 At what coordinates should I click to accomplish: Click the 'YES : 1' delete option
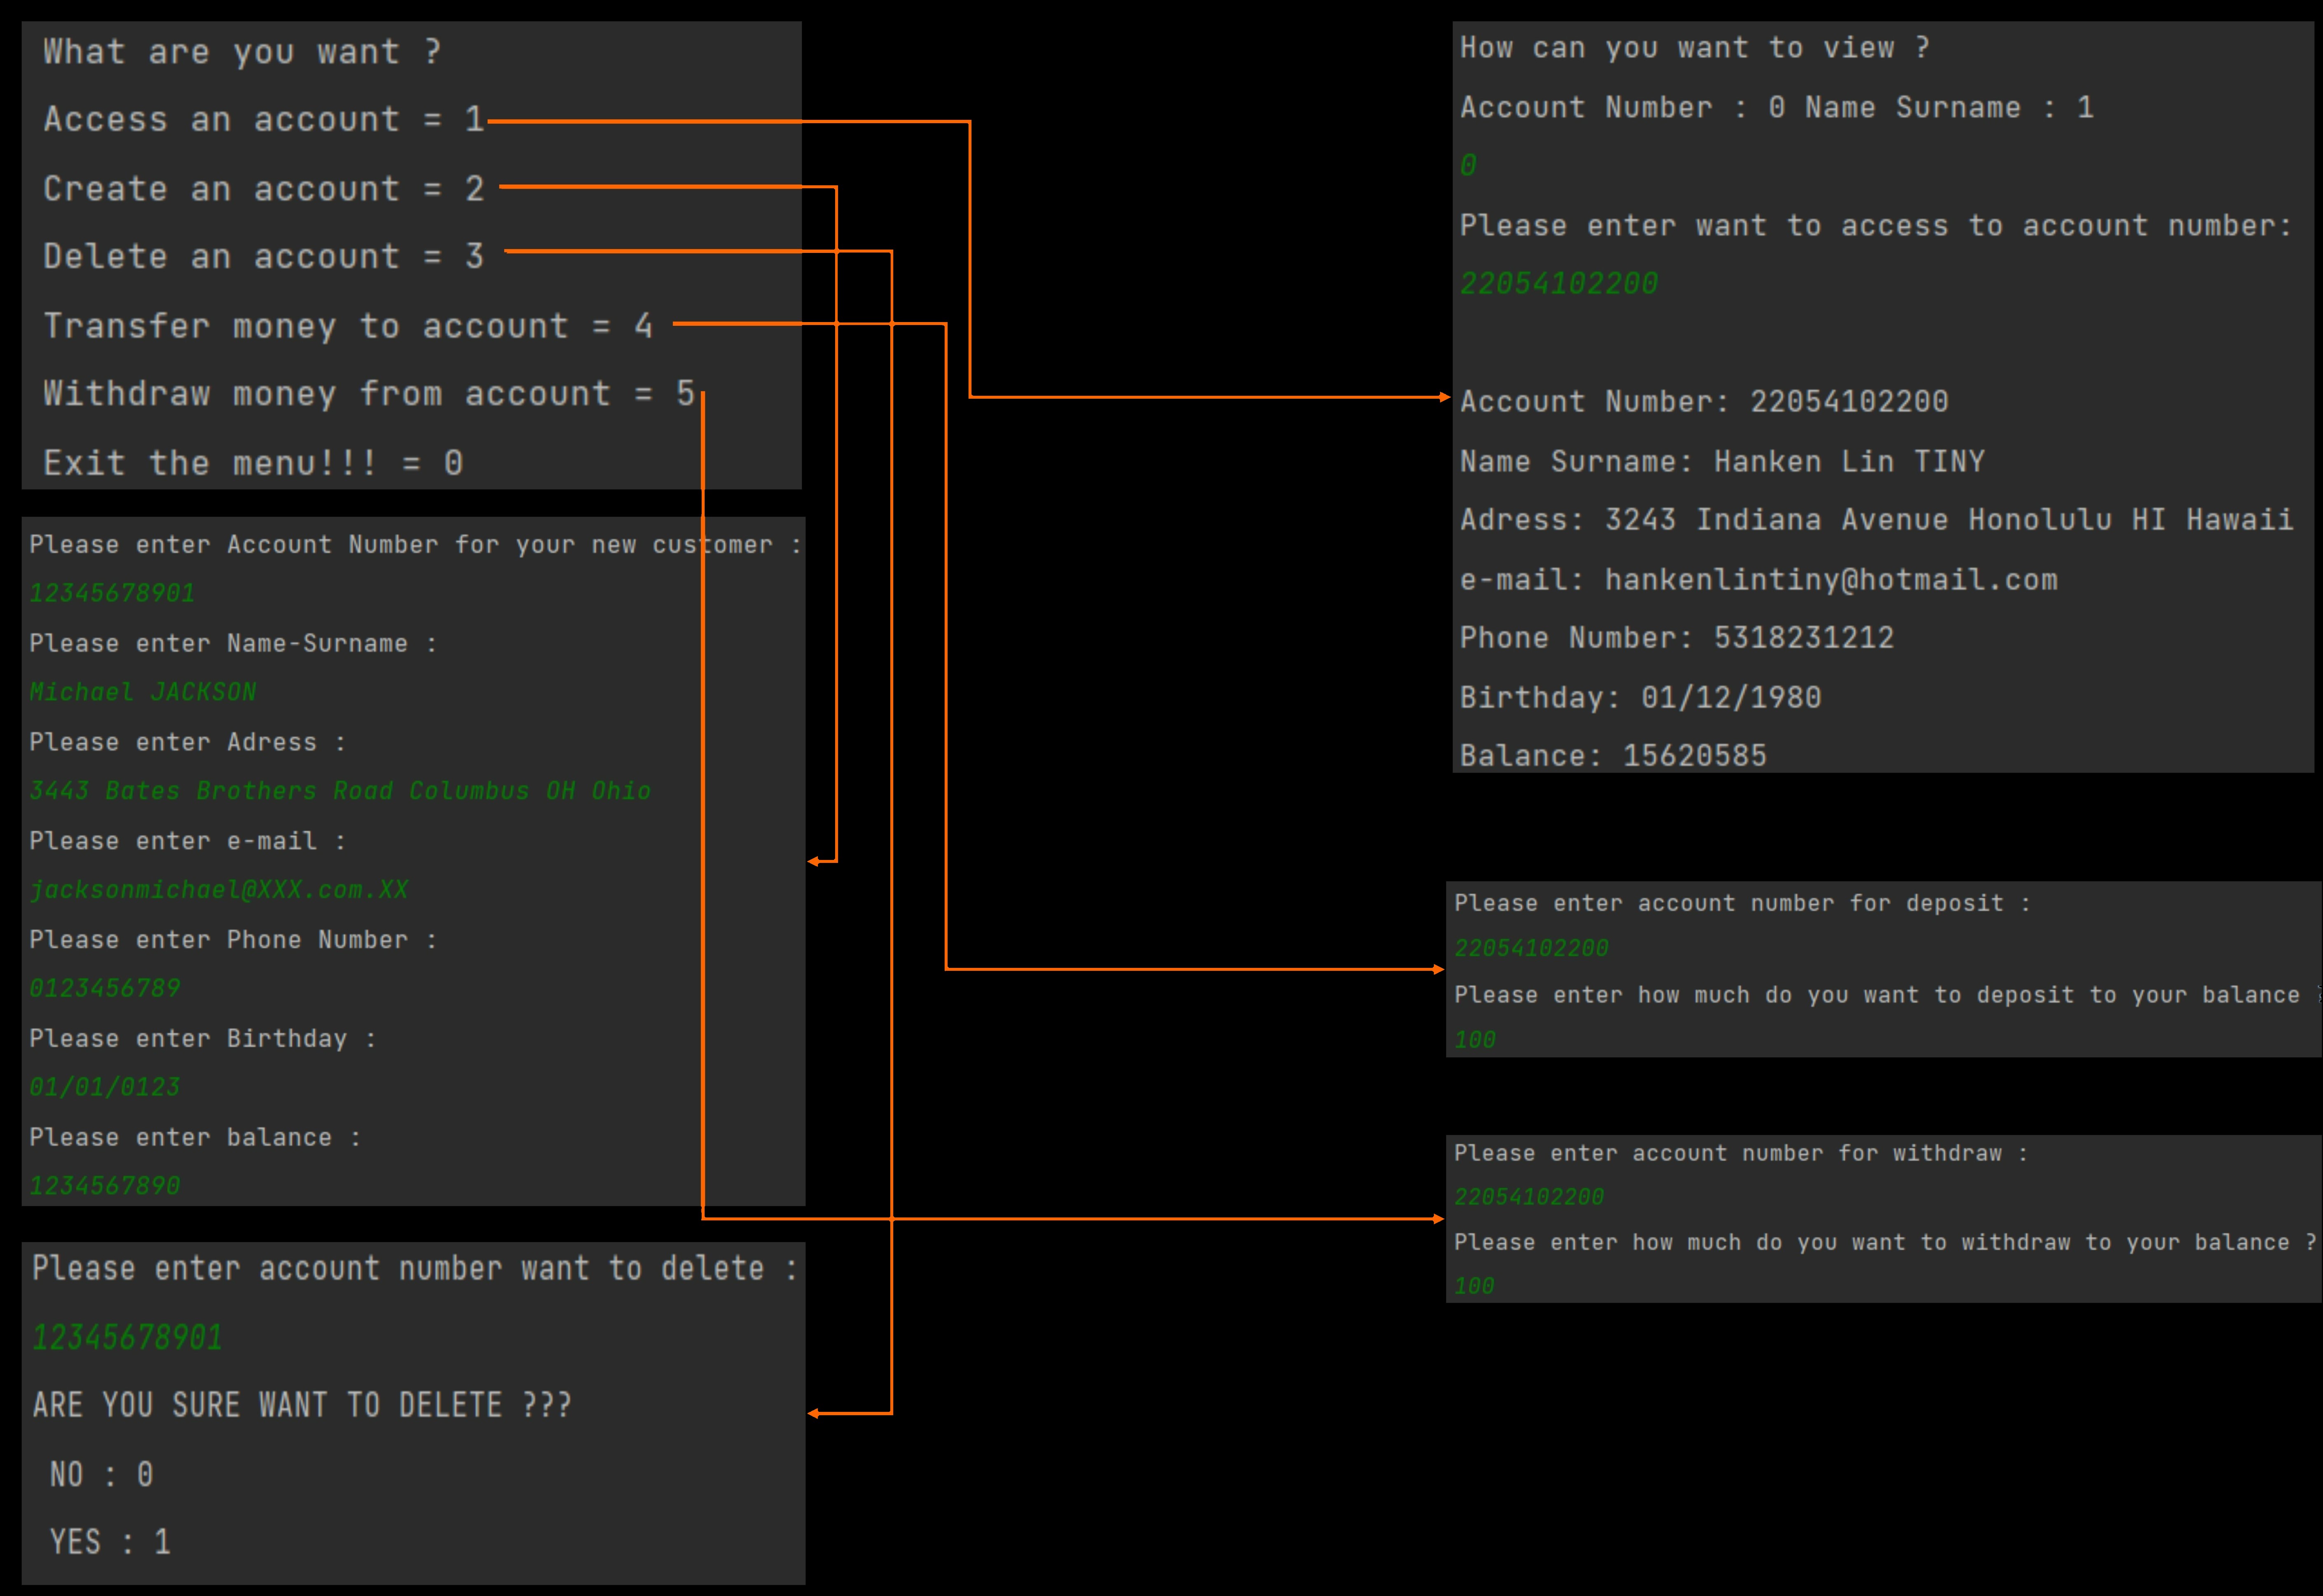tap(110, 1542)
